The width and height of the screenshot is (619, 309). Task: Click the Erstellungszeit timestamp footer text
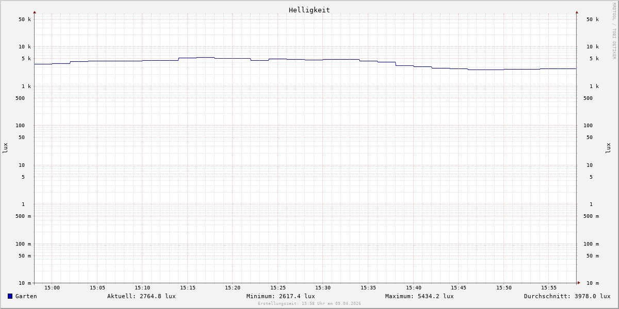pyautogui.click(x=309, y=303)
